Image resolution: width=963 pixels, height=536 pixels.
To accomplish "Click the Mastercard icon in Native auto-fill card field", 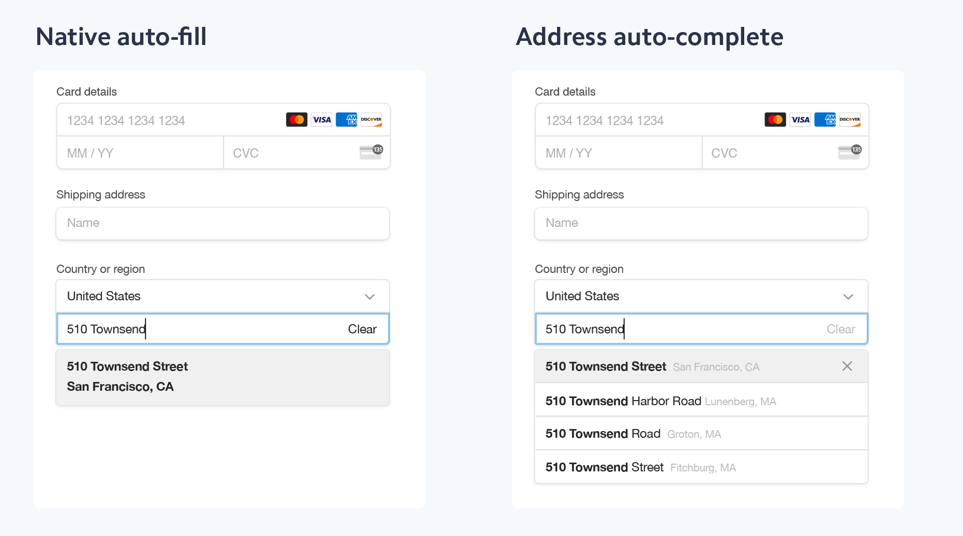I will [296, 119].
